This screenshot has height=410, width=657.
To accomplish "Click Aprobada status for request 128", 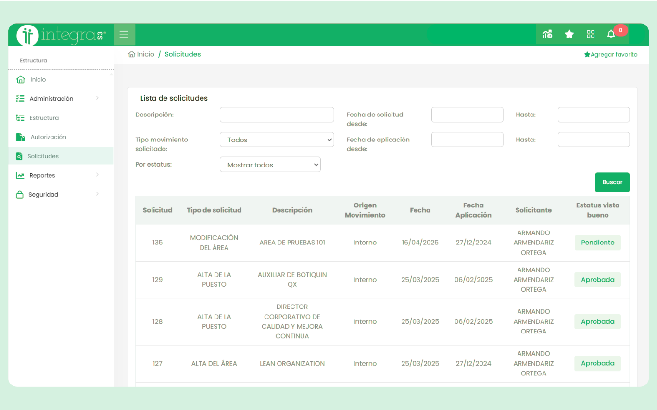I will pyautogui.click(x=598, y=321).
